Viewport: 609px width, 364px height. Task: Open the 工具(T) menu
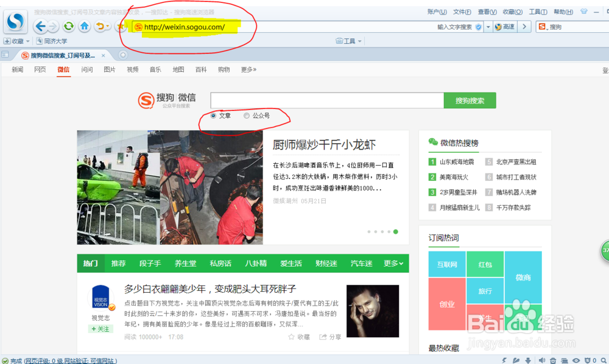coord(538,12)
